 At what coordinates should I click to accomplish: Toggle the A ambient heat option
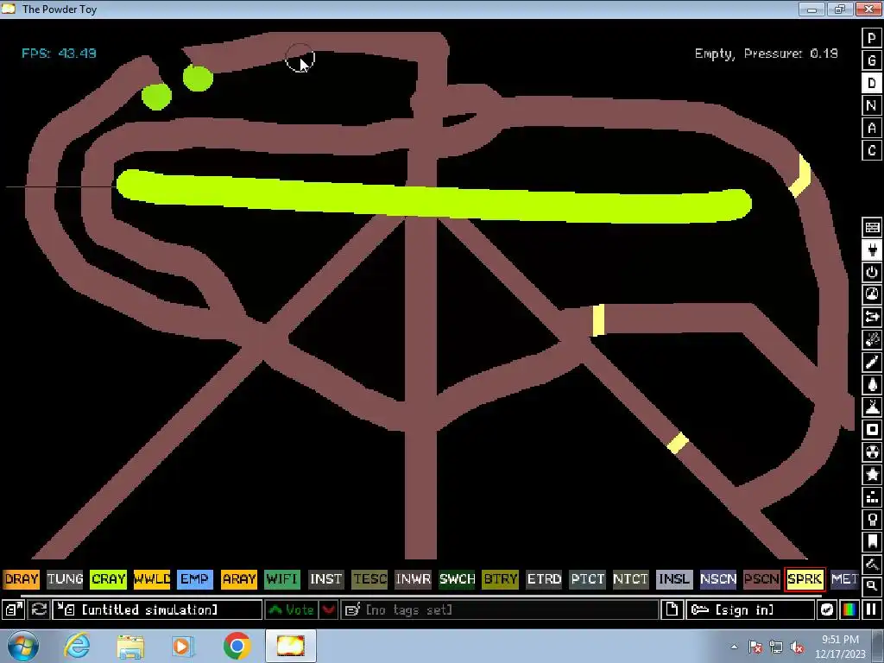click(872, 128)
